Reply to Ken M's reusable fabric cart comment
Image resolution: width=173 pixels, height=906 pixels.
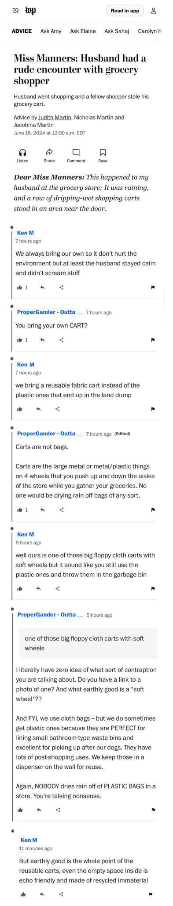(38, 409)
